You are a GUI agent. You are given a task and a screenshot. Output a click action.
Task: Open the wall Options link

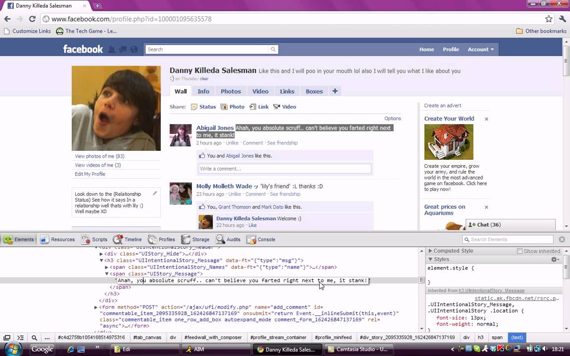392,119
